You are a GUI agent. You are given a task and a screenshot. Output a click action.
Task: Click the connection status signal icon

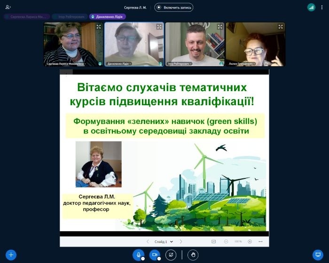point(311,7)
